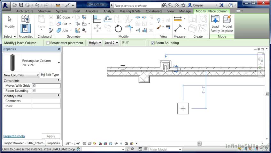The width and height of the screenshot is (271, 153).
Task: Expand the Select panel dropdown
Action: 10,36
